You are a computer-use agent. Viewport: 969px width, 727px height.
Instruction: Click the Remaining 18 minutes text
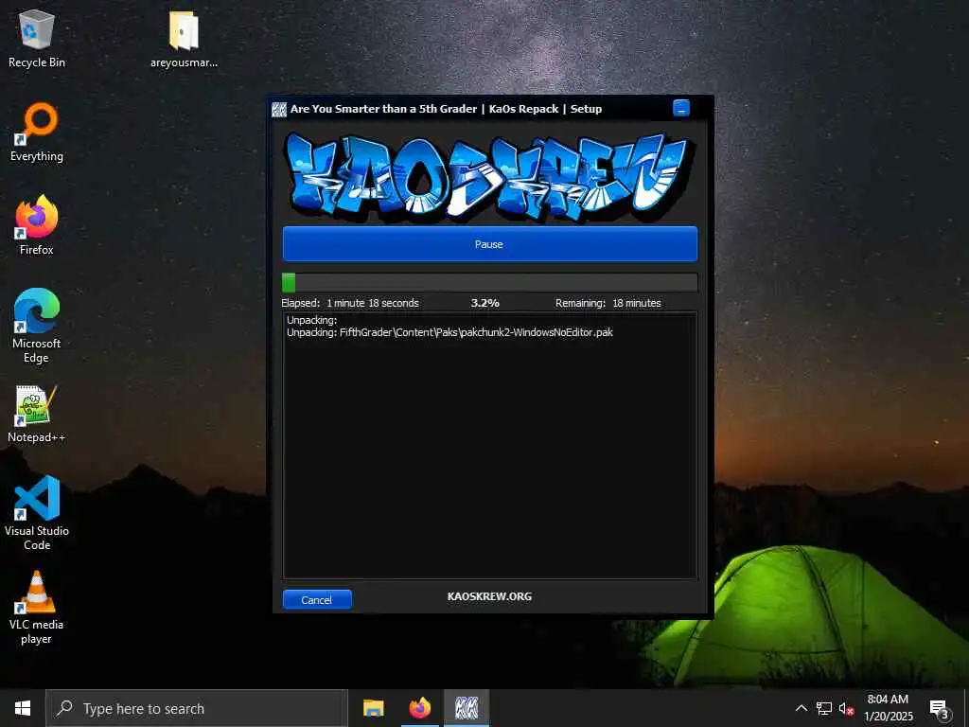[x=608, y=303]
